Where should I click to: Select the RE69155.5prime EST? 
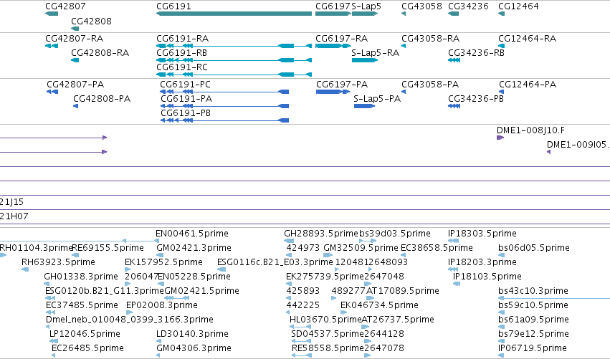pyautogui.click(x=75, y=255)
